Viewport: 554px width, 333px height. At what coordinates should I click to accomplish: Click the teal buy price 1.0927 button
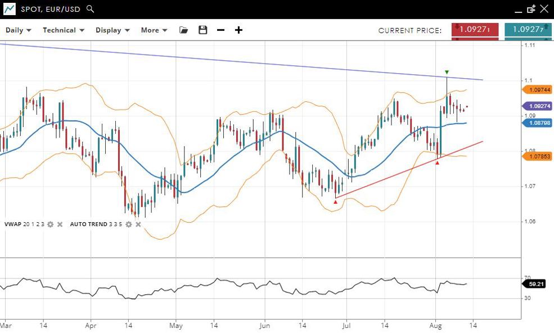coord(528,30)
